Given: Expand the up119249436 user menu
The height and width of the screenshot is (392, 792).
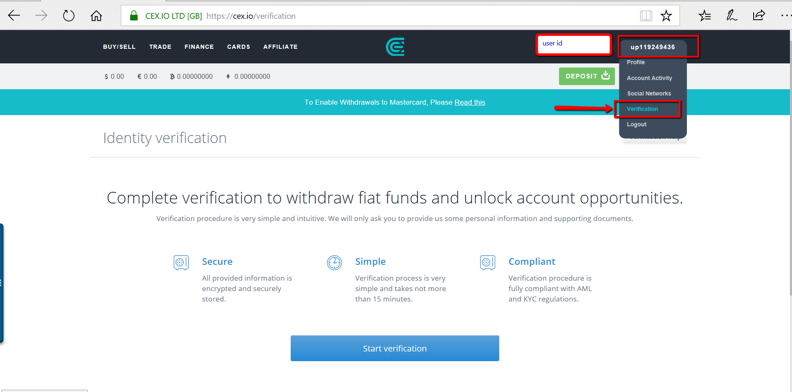Looking at the screenshot, I should [x=653, y=47].
